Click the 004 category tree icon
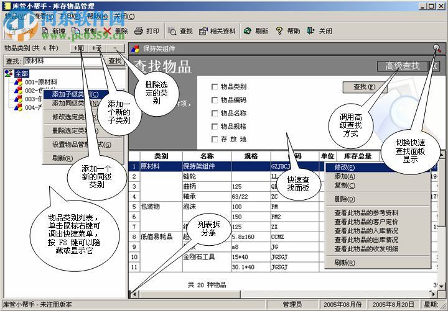448x311 pixels. [19, 107]
